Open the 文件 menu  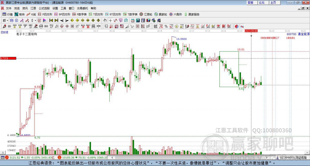pos(8,8)
